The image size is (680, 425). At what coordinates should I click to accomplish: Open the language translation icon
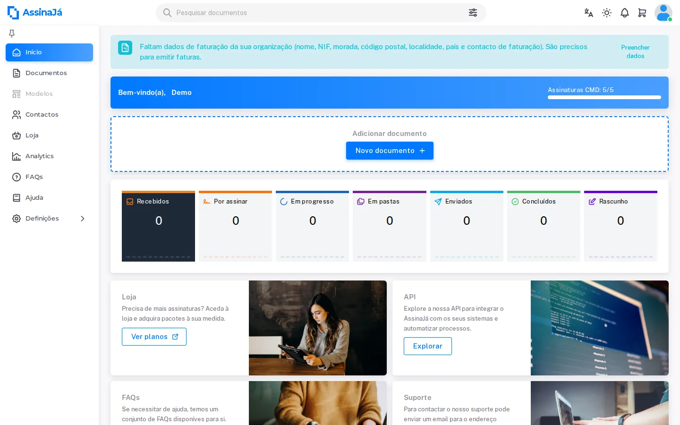(588, 13)
